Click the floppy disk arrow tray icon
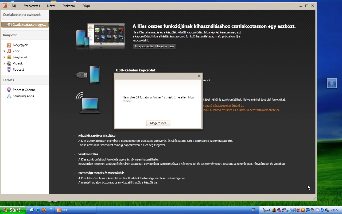This screenshot has height=214, width=342. pos(293,210)
